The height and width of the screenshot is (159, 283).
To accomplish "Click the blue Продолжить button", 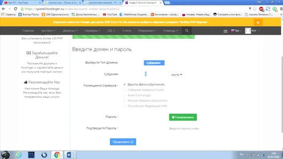I will [x=123, y=142].
